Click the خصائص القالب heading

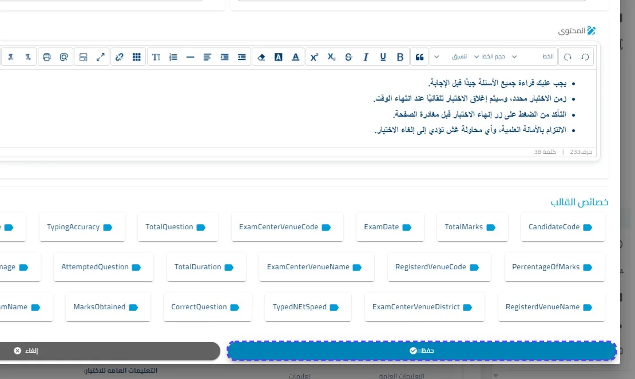point(580,202)
